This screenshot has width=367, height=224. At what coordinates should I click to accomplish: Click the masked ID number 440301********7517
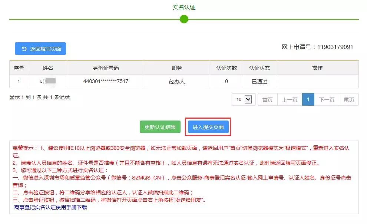coord(106,81)
